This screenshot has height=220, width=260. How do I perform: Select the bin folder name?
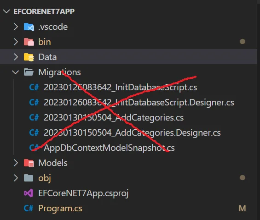point(45,42)
